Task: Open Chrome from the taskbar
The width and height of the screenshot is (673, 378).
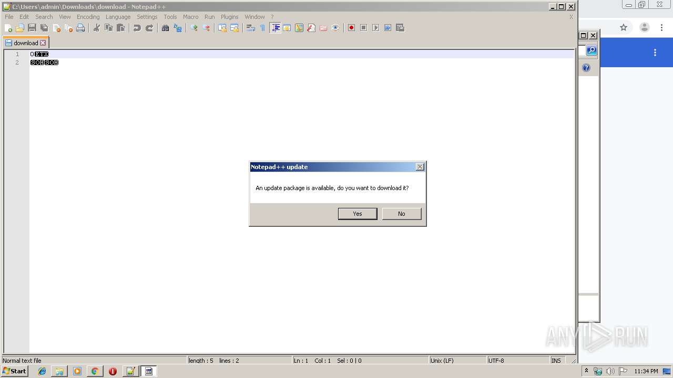Action: click(95, 371)
